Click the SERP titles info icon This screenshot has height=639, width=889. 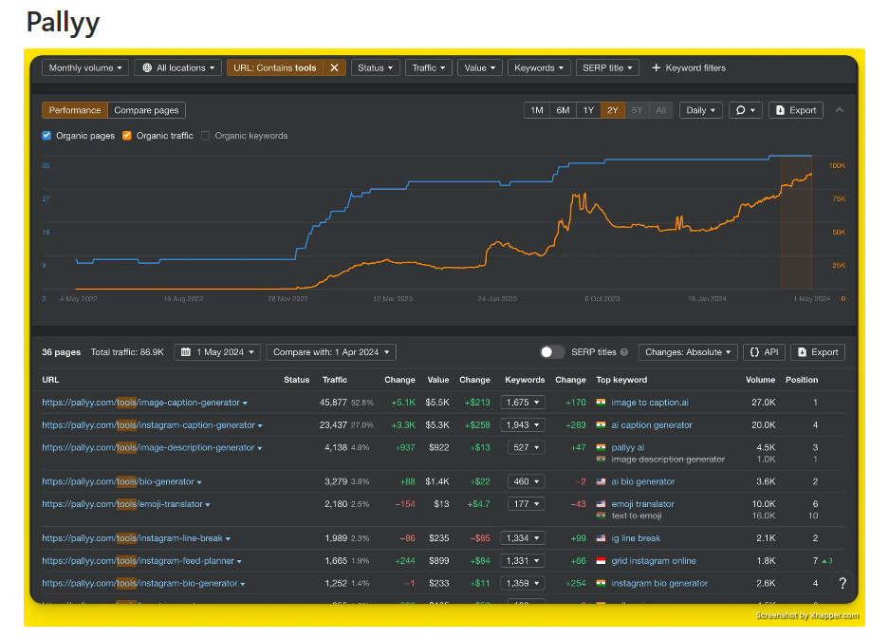624,352
